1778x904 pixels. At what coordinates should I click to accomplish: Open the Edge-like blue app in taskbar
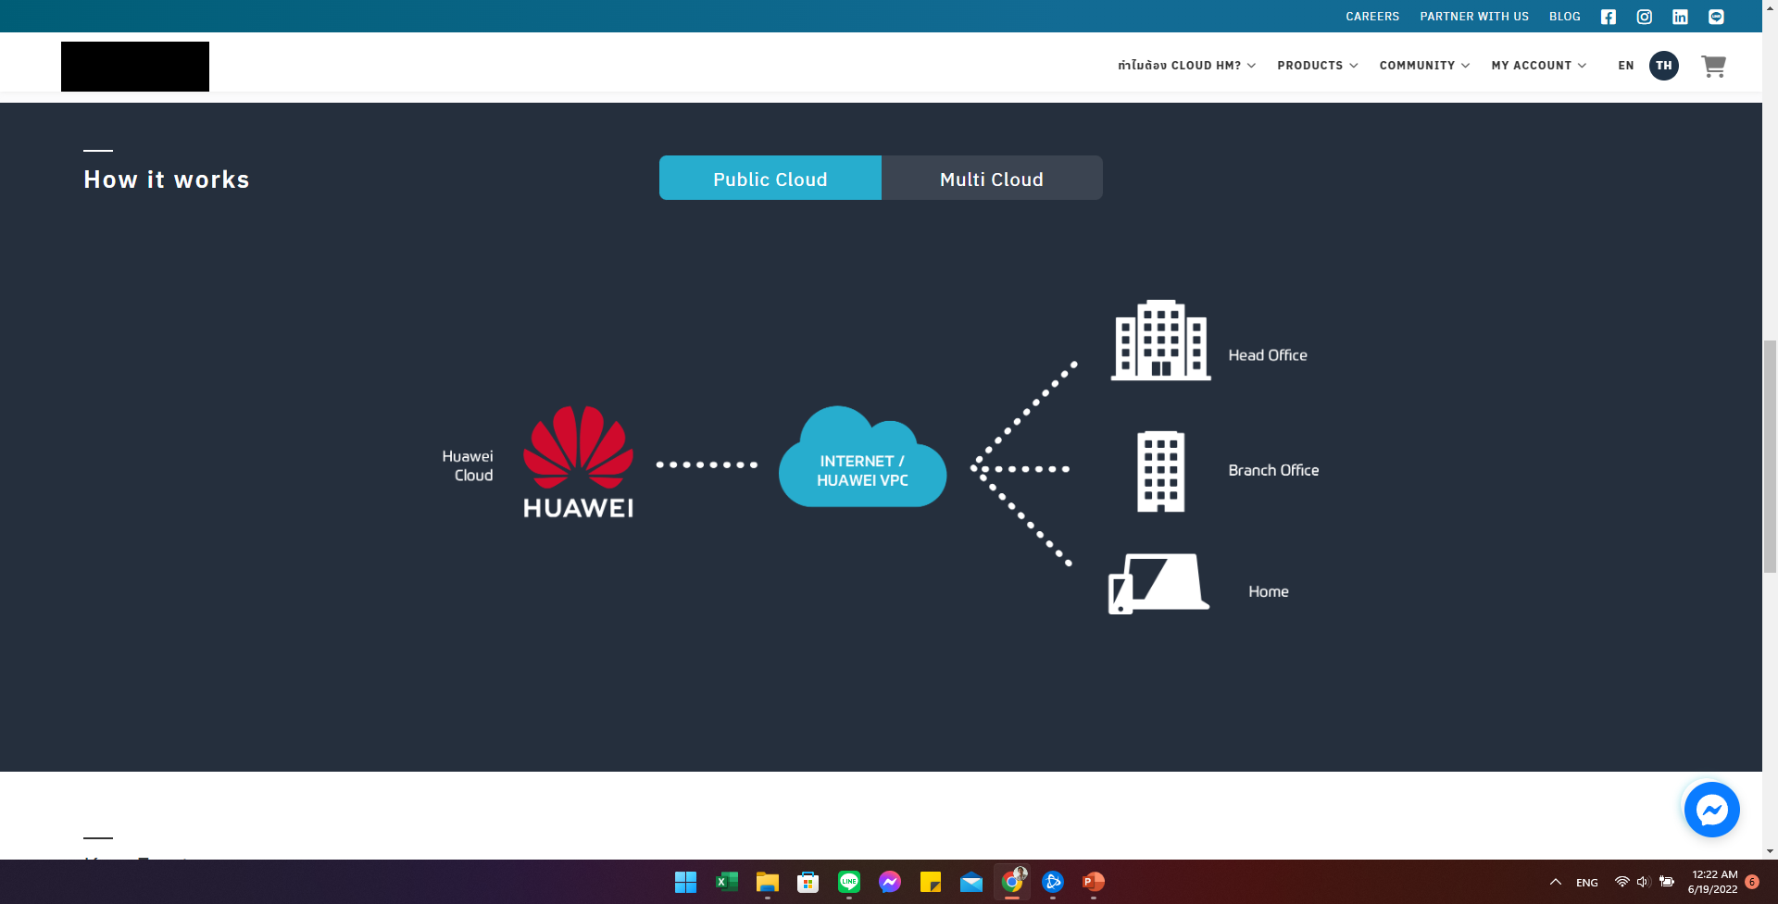[x=1053, y=882]
